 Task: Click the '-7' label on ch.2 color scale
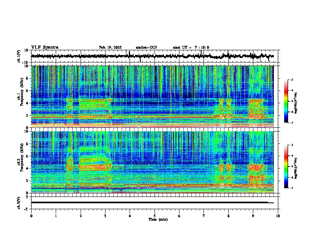point(291,188)
